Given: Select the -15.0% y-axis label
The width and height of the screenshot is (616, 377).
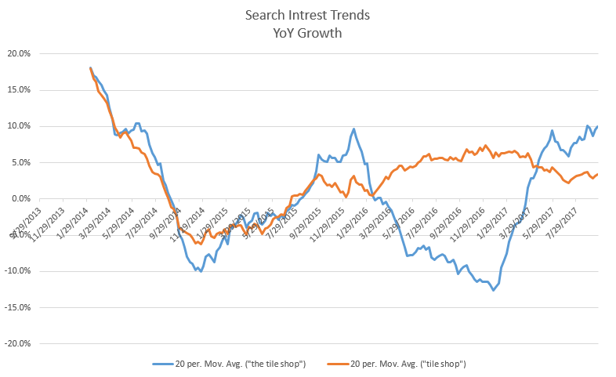Looking at the screenshot, I should (x=17, y=307).
